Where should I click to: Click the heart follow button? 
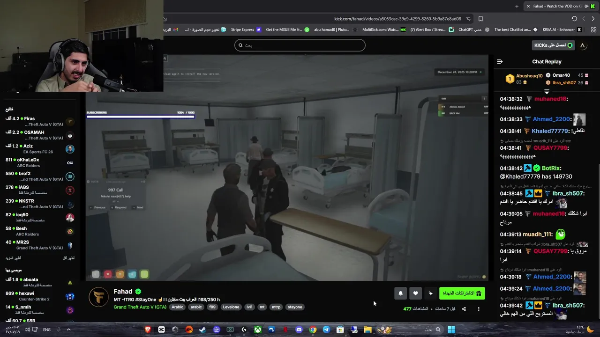click(x=415, y=293)
